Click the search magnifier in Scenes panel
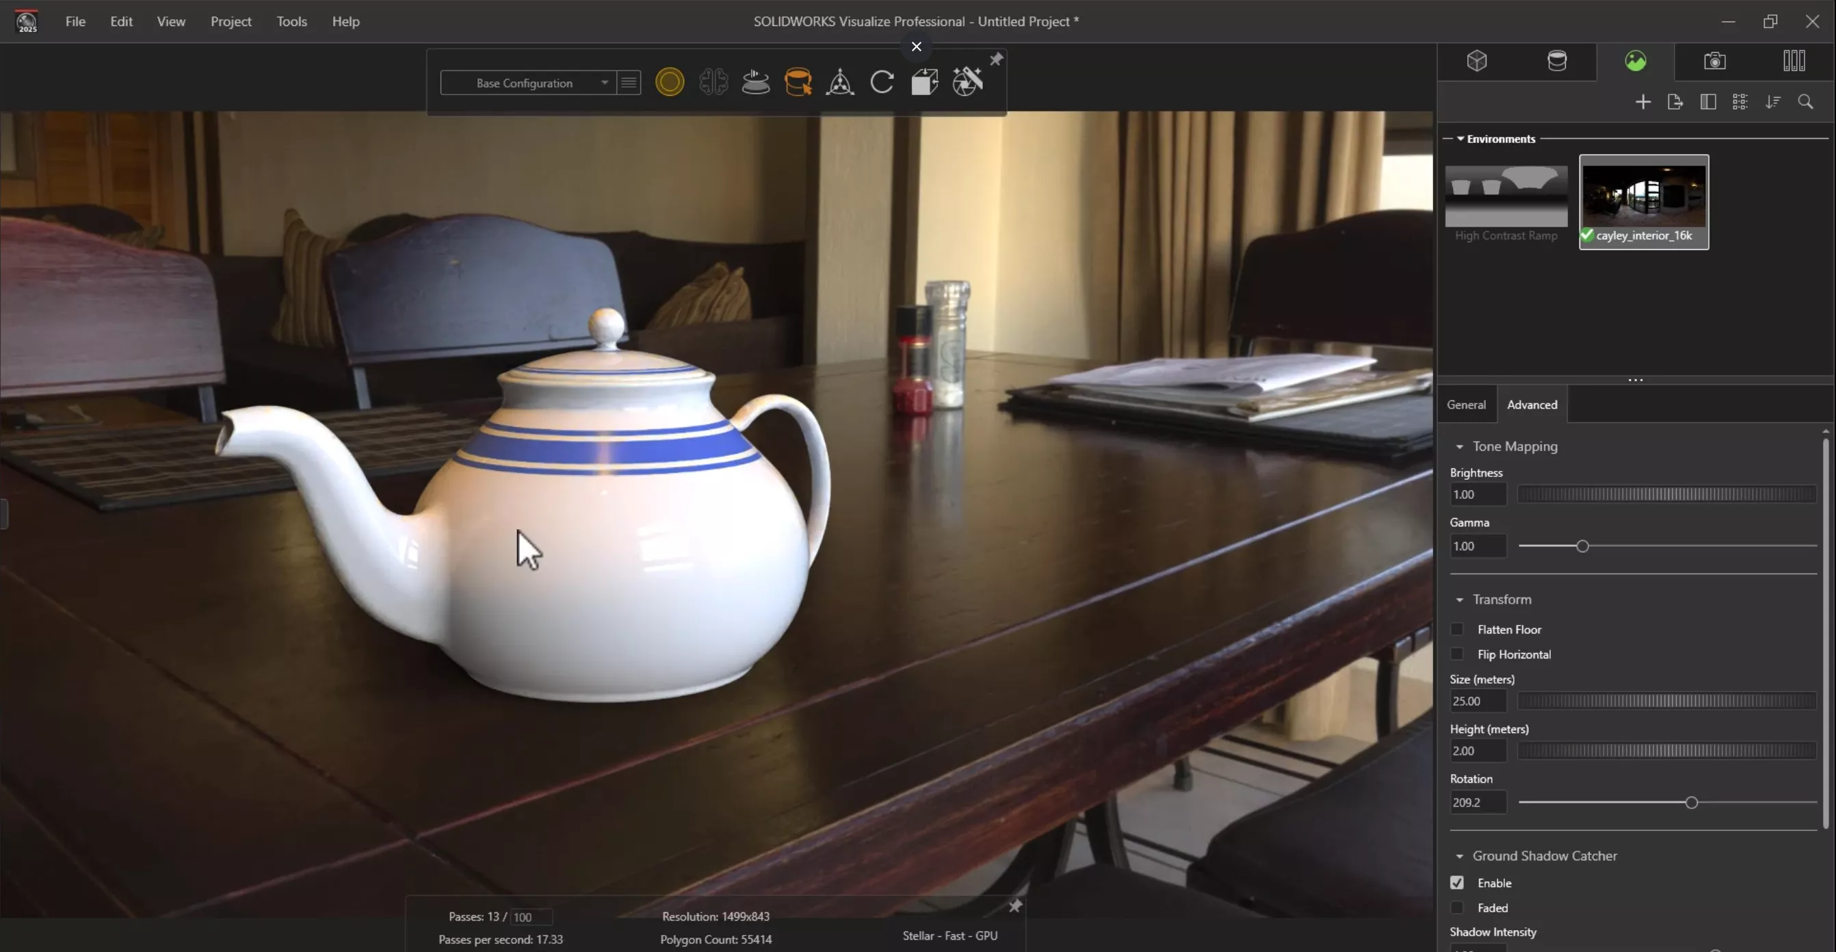 pos(1805,102)
